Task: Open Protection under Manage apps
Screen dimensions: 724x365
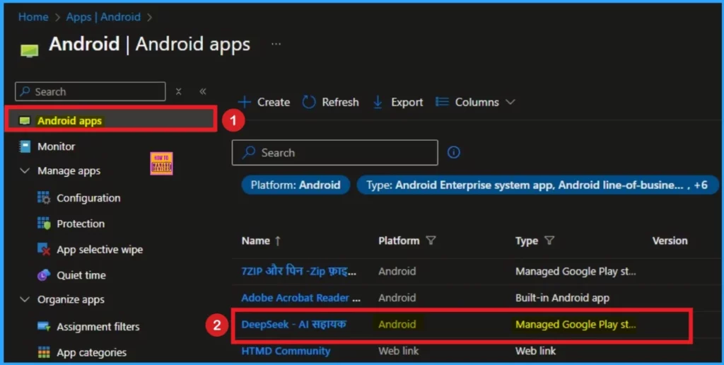Action: (x=81, y=224)
